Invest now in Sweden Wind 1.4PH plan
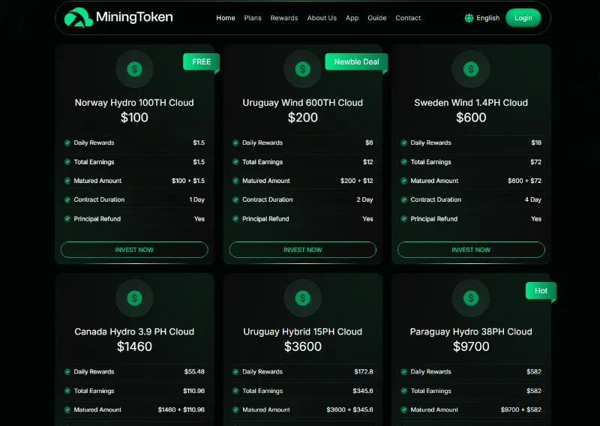This screenshot has height=426, width=600. click(471, 250)
